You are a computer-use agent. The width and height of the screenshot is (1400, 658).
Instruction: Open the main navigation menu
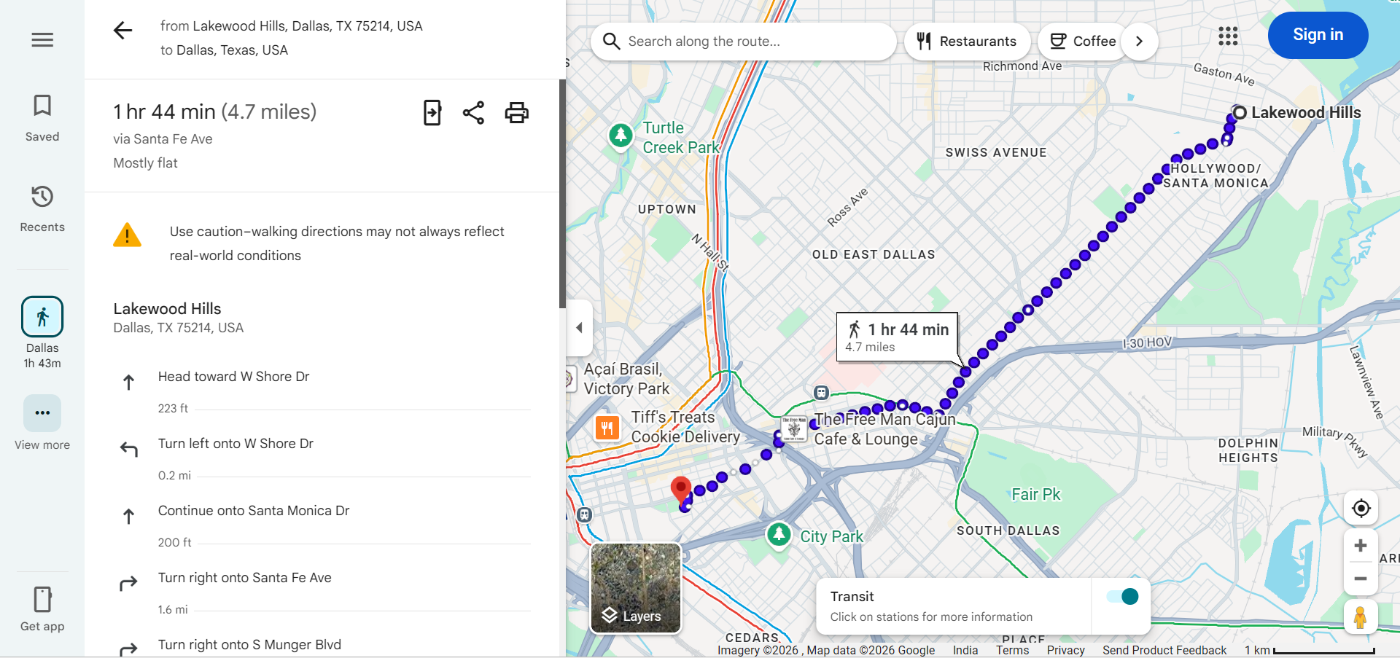coord(42,39)
